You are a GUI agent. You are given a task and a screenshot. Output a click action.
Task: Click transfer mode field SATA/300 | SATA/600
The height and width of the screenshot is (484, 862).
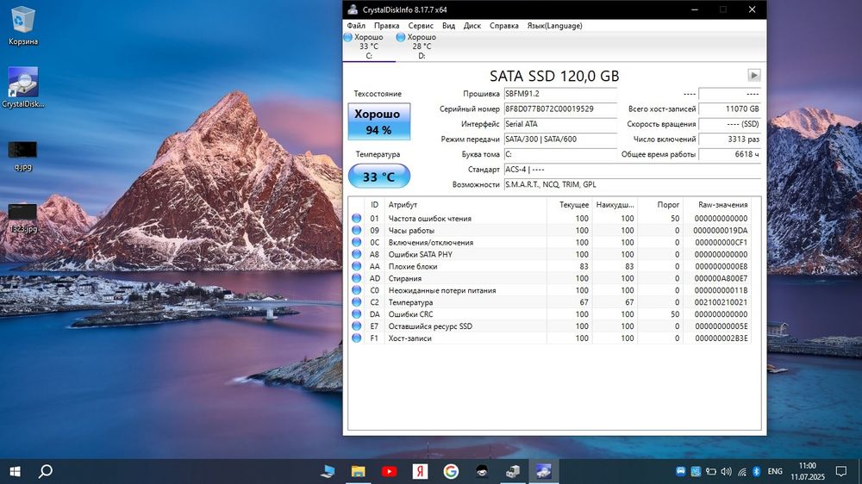tap(560, 139)
